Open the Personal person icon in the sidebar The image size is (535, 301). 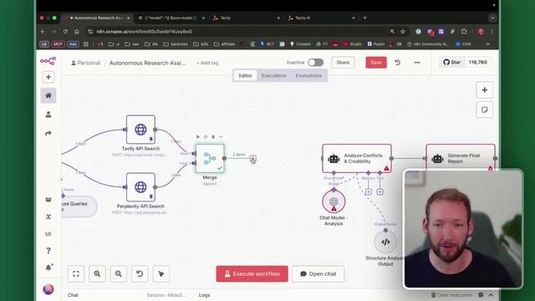click(48, 115)
